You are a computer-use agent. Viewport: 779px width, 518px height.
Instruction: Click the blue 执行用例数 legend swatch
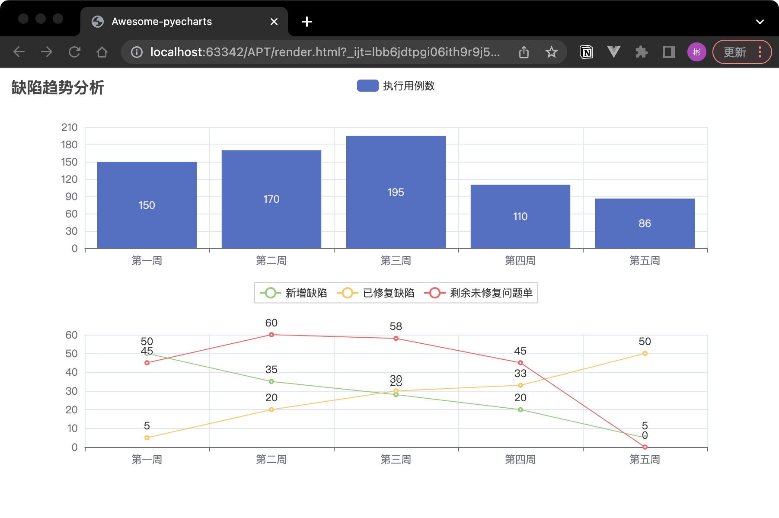[x=368, y=86]
